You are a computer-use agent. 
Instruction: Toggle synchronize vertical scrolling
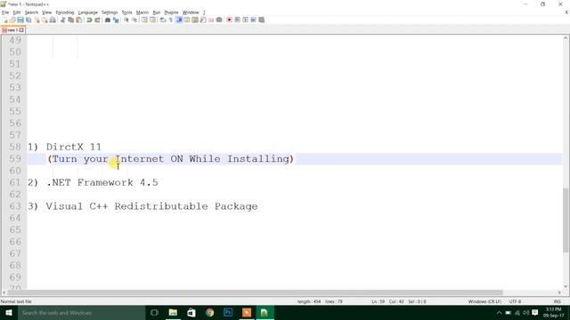click(x=144, y=20)
